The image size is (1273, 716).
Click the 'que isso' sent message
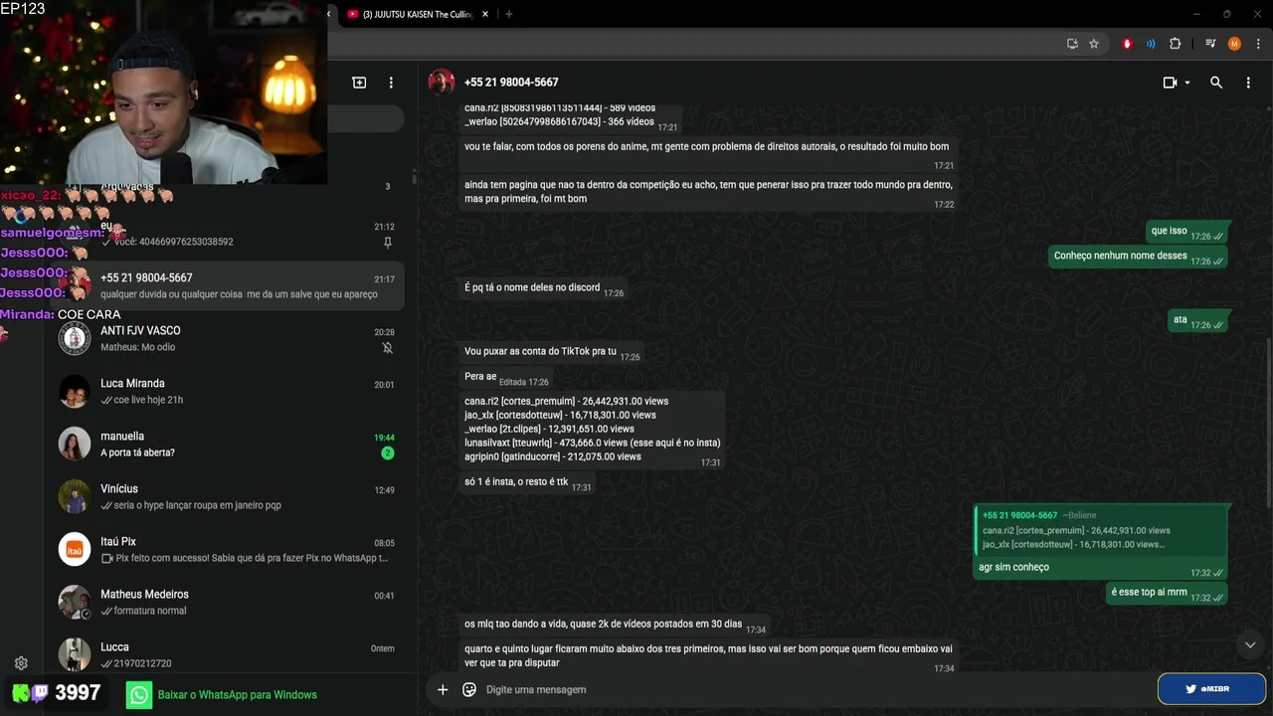(1187, 232)
